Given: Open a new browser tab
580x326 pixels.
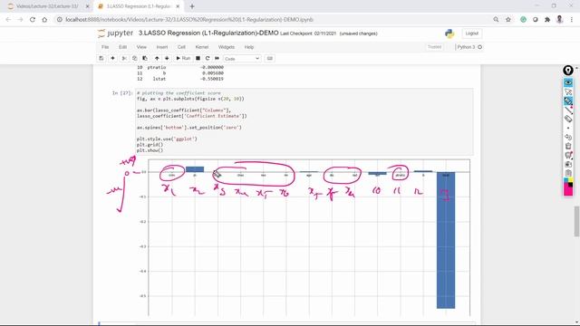Looking at the screenshot, I should 192,6.
